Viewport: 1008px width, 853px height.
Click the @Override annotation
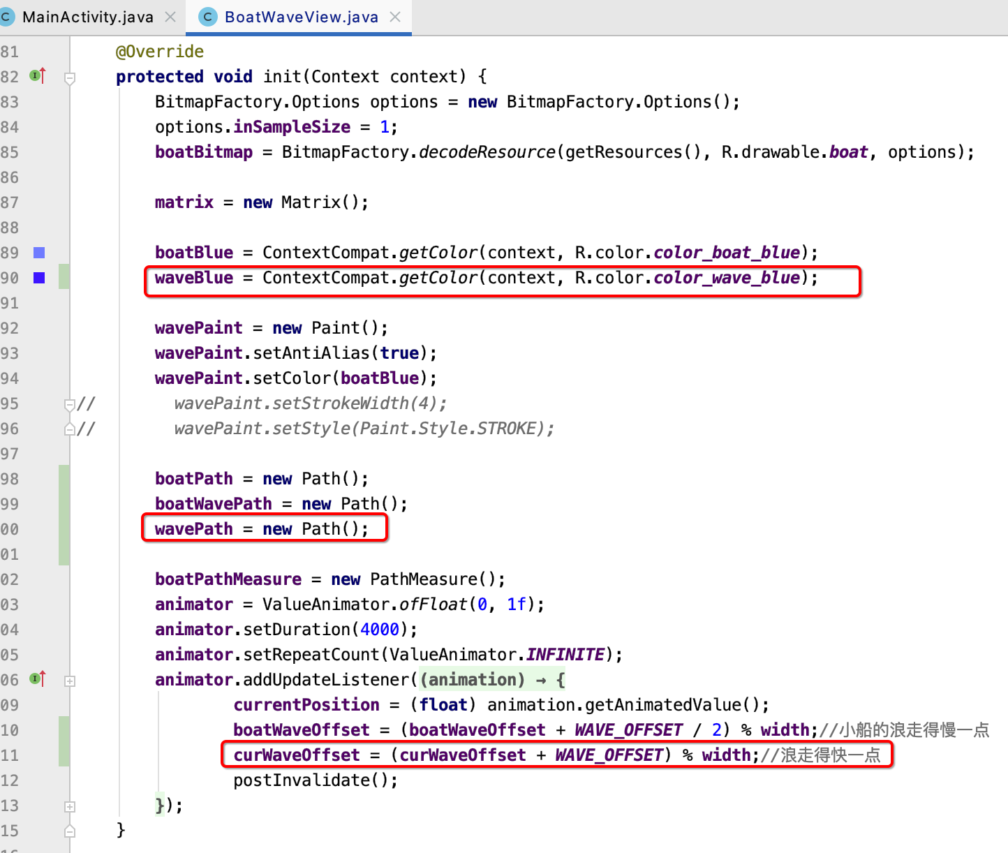[x=160, y=52]
